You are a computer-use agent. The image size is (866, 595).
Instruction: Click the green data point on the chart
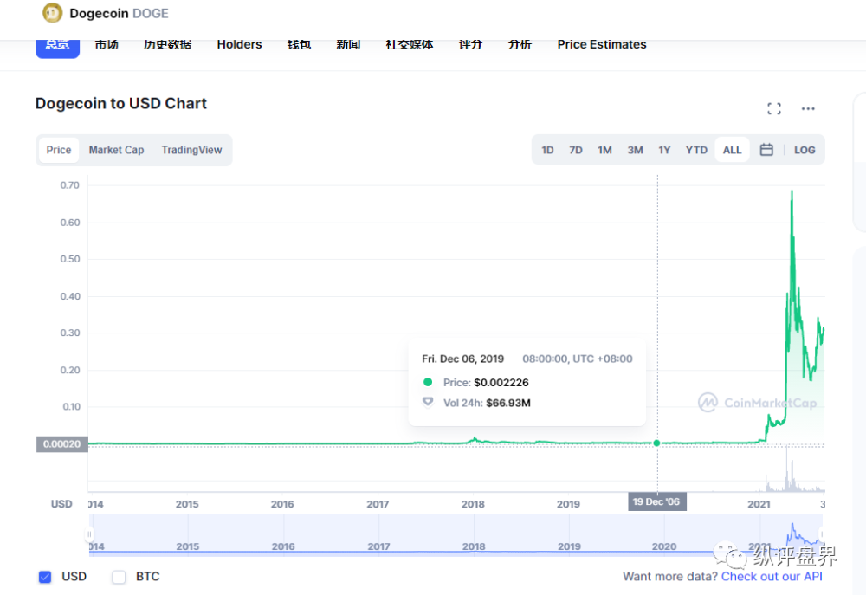pyautogui.click(x=656, y=443)
